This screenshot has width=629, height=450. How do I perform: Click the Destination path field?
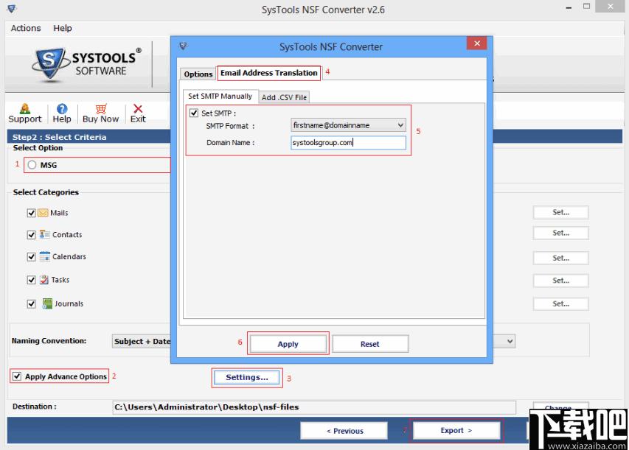(x=314, y=407)
